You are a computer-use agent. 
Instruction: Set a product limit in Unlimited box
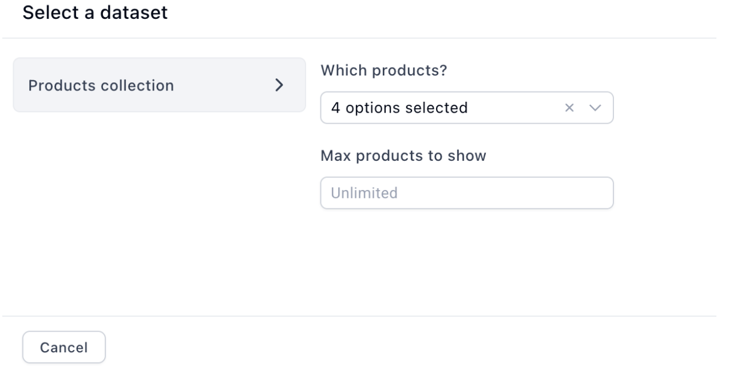tap(467, 193)
